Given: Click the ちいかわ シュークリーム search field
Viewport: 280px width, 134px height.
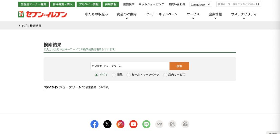Looking at the screenshot, I should [130, 66].
